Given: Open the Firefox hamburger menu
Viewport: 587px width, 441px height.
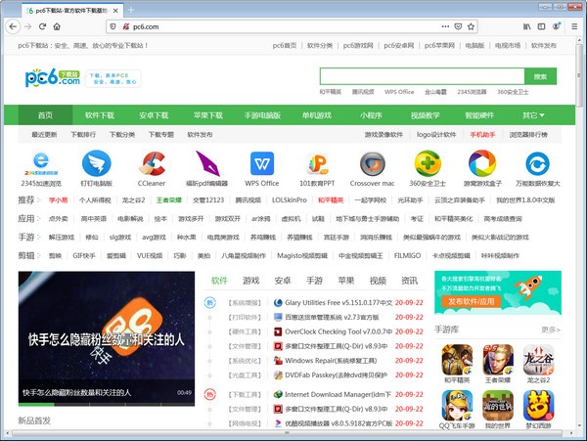Looking at the screenshot, I should (x=574, y=26).
